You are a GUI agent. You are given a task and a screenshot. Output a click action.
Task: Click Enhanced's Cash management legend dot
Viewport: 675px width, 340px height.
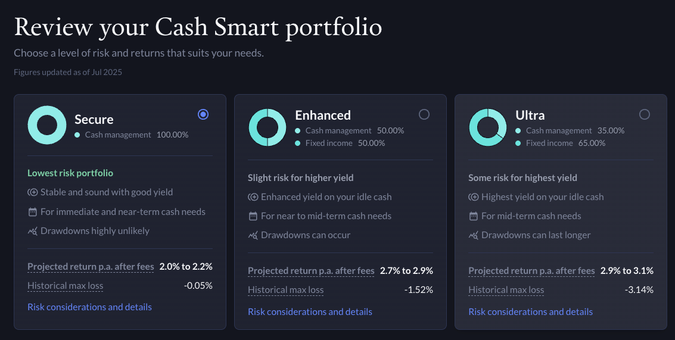click(x=298, y=130)
